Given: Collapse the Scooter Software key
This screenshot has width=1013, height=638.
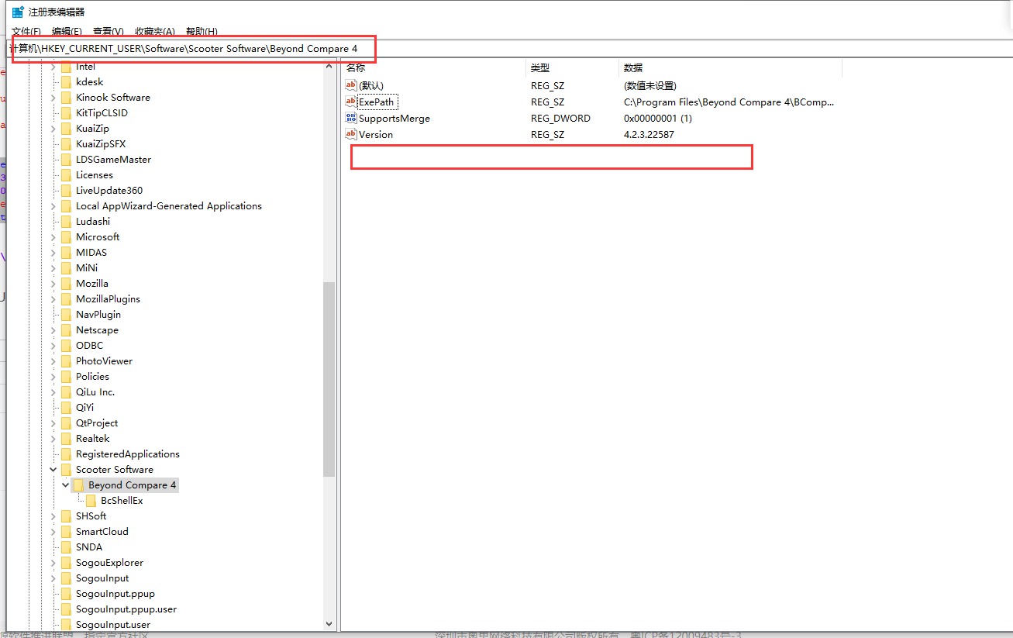Looking at the screenshot, I should (53, 470).
